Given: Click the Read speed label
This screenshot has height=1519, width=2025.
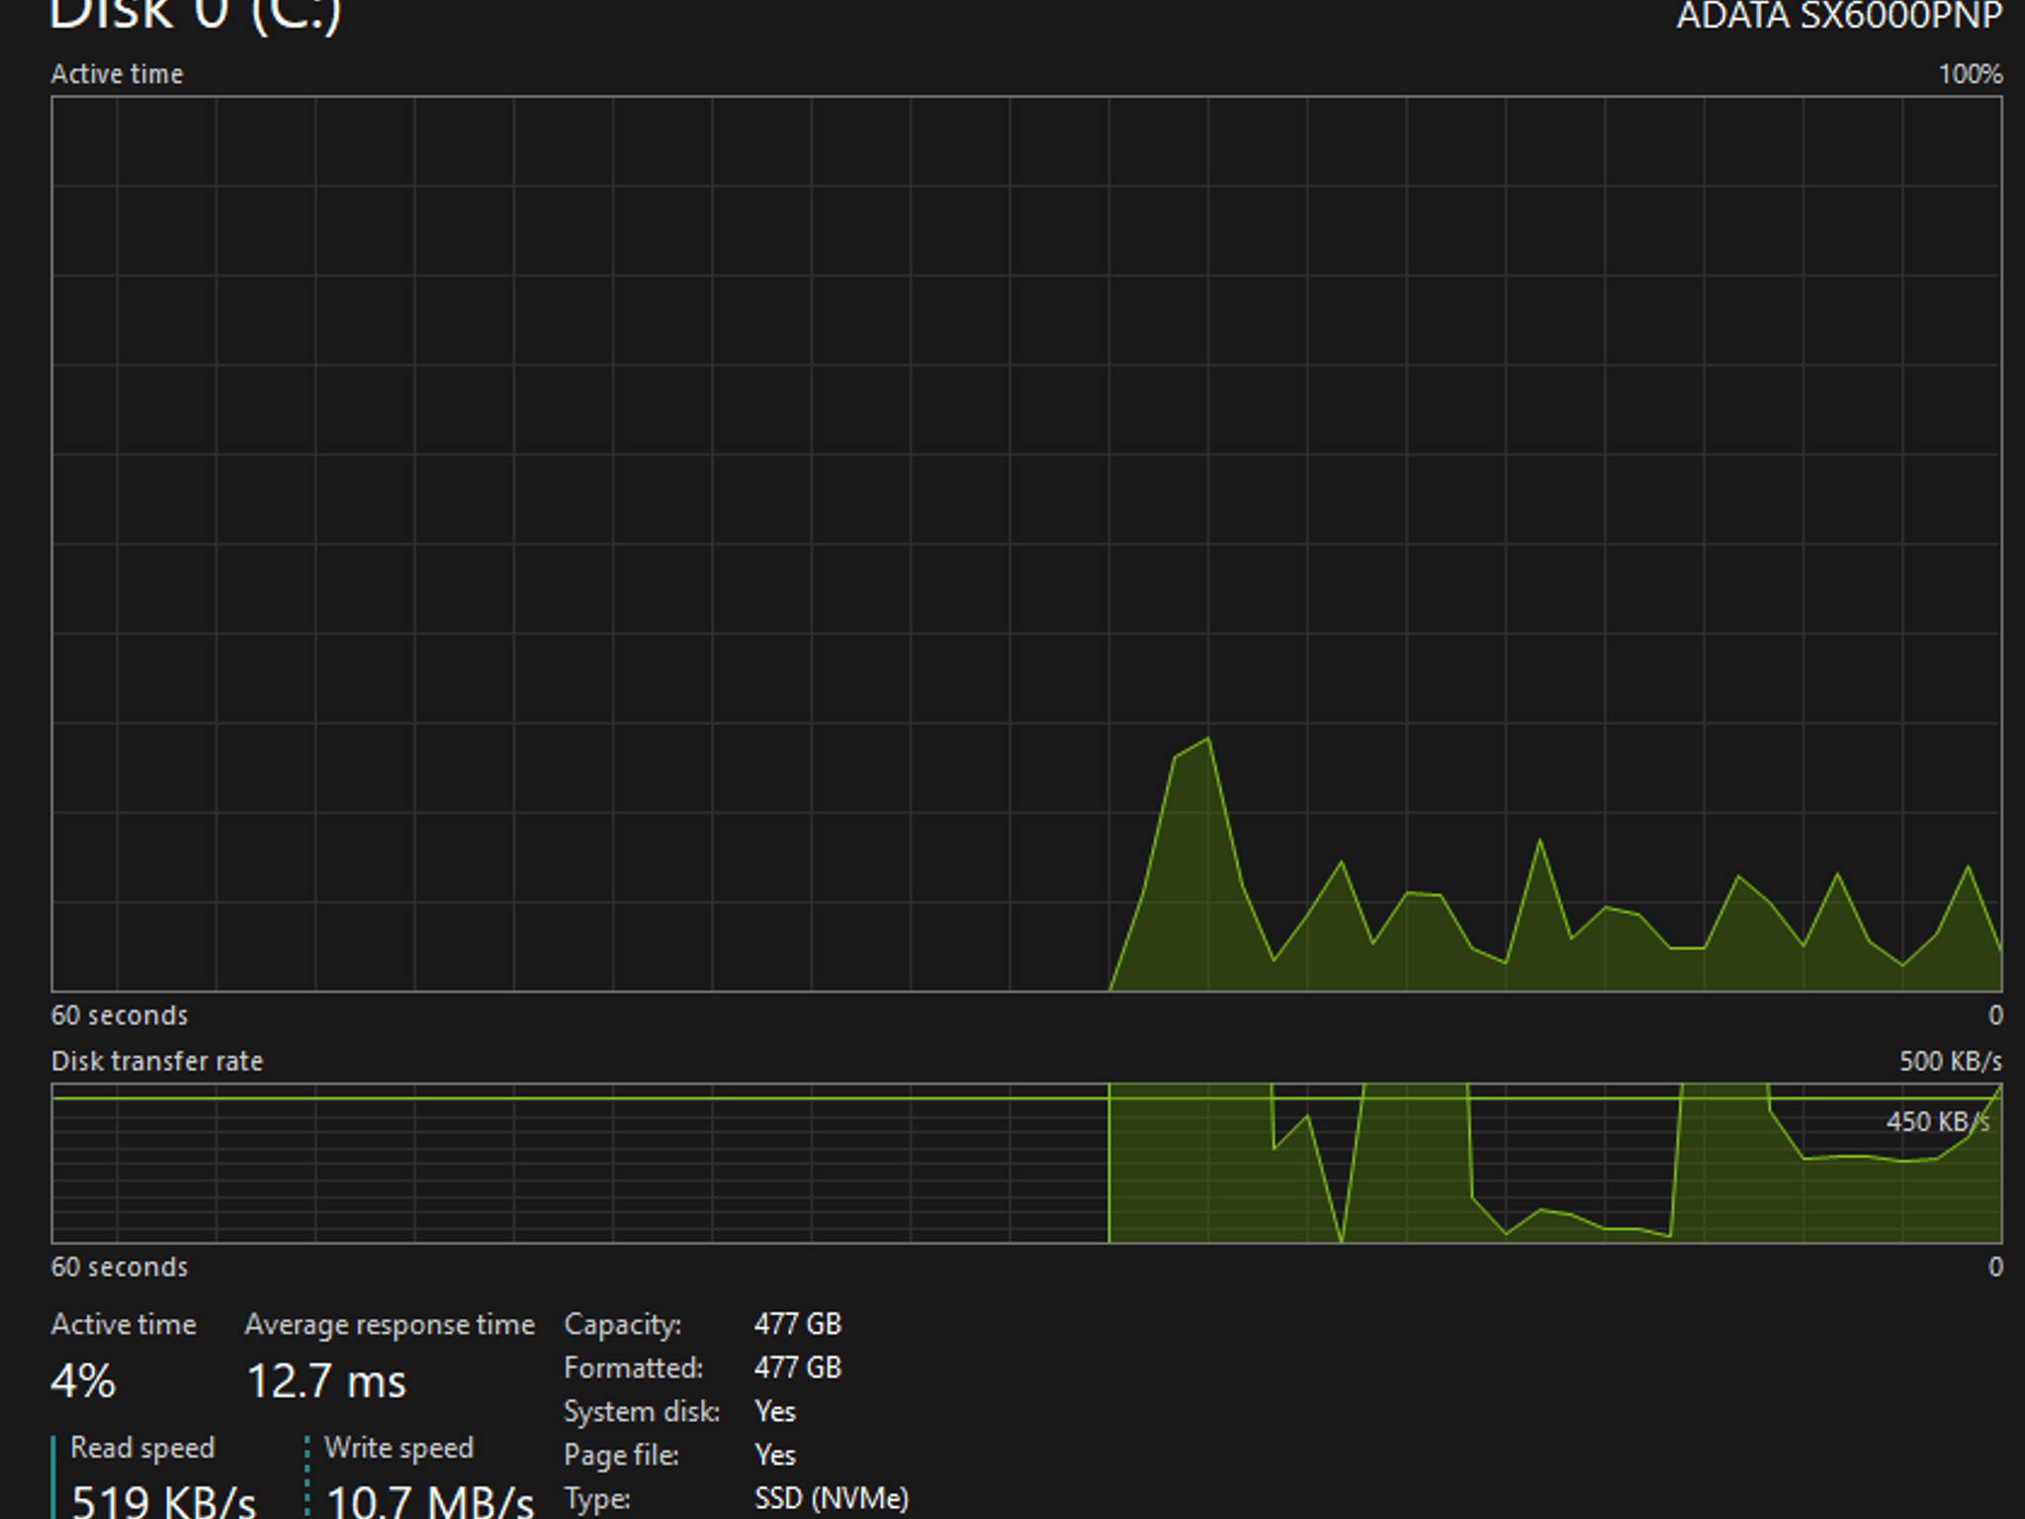Looking at the screenshot, I should pos(142,1448).
